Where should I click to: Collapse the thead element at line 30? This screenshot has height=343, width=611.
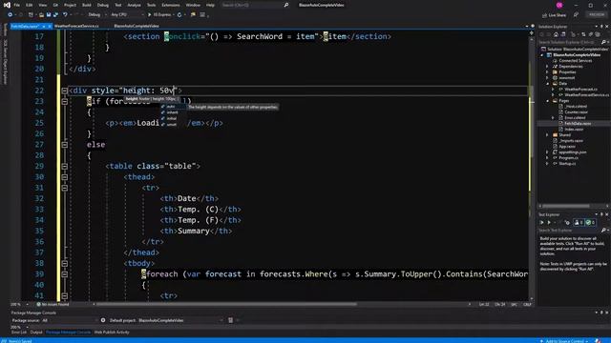click(x=65, y=177)
